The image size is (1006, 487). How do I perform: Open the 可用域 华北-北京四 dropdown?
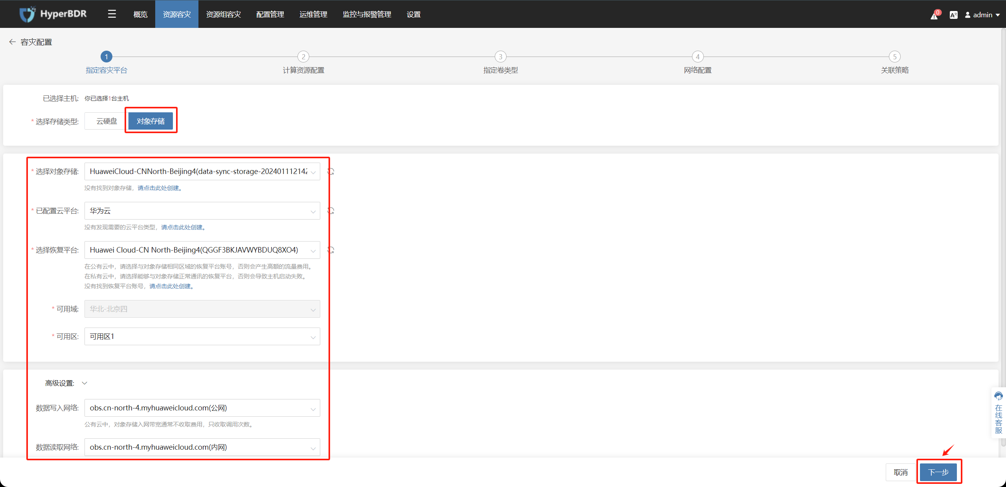202,309
